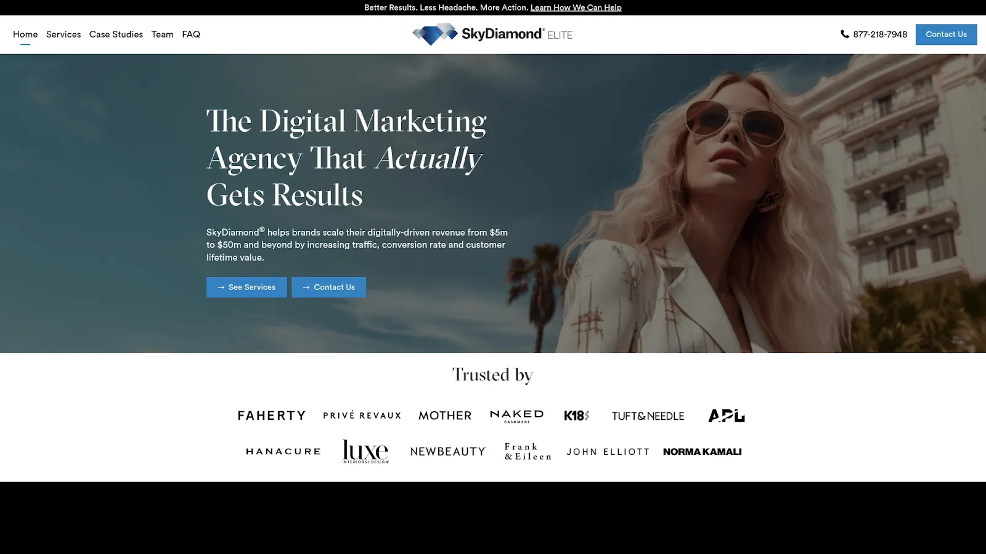Viewport: 986px width, 554px height.
Task: Click the SkyDiamond diamond logo
Action: coord(434,34)
